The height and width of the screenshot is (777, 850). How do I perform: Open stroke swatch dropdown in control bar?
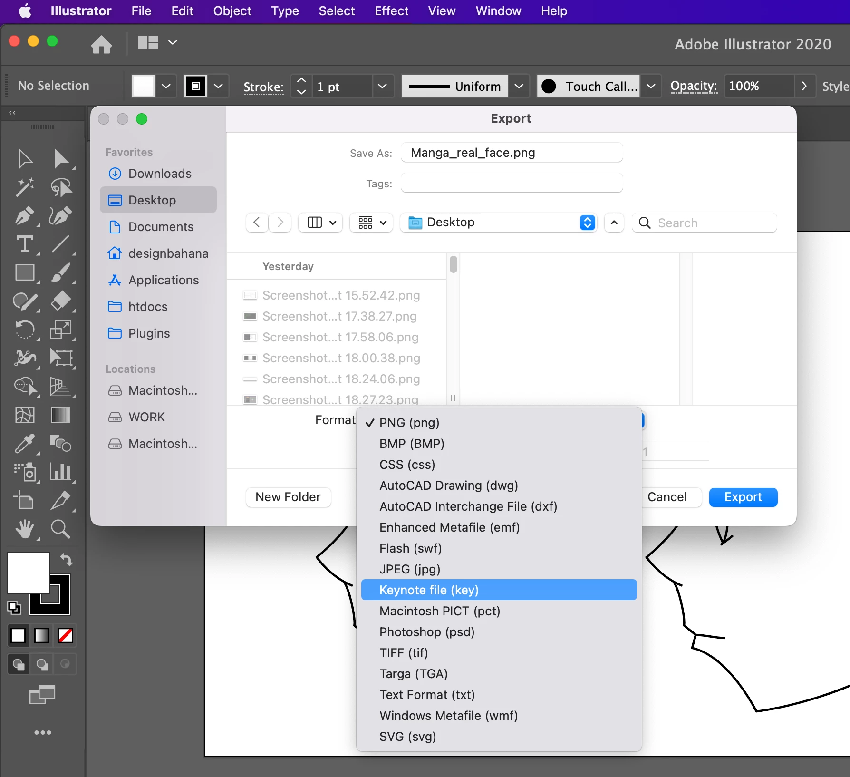218,86
